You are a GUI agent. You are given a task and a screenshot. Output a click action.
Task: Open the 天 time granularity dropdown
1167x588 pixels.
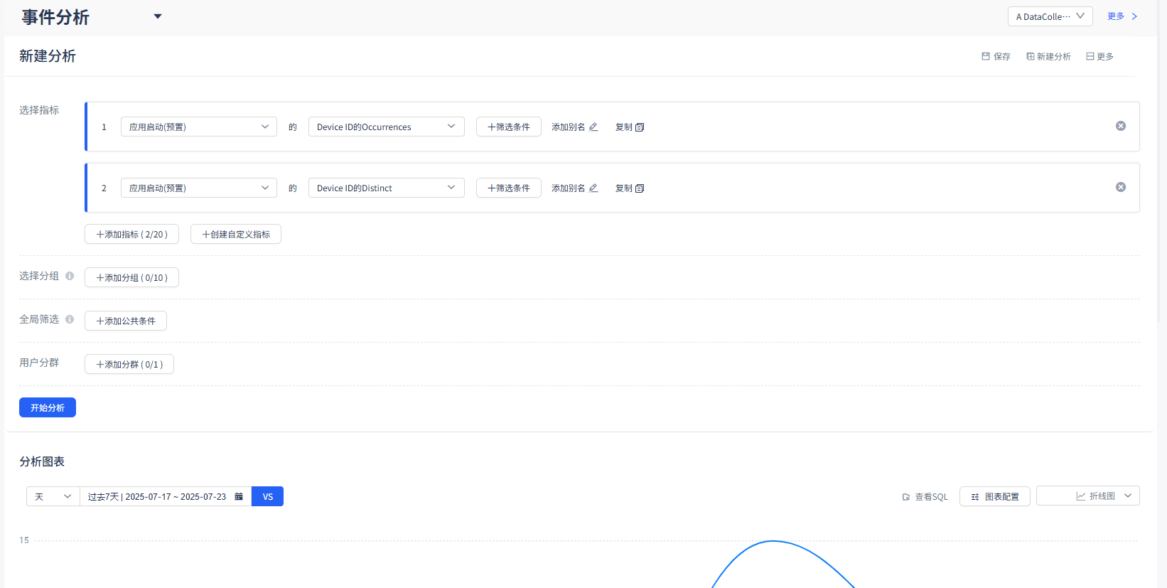coord(53,496)
